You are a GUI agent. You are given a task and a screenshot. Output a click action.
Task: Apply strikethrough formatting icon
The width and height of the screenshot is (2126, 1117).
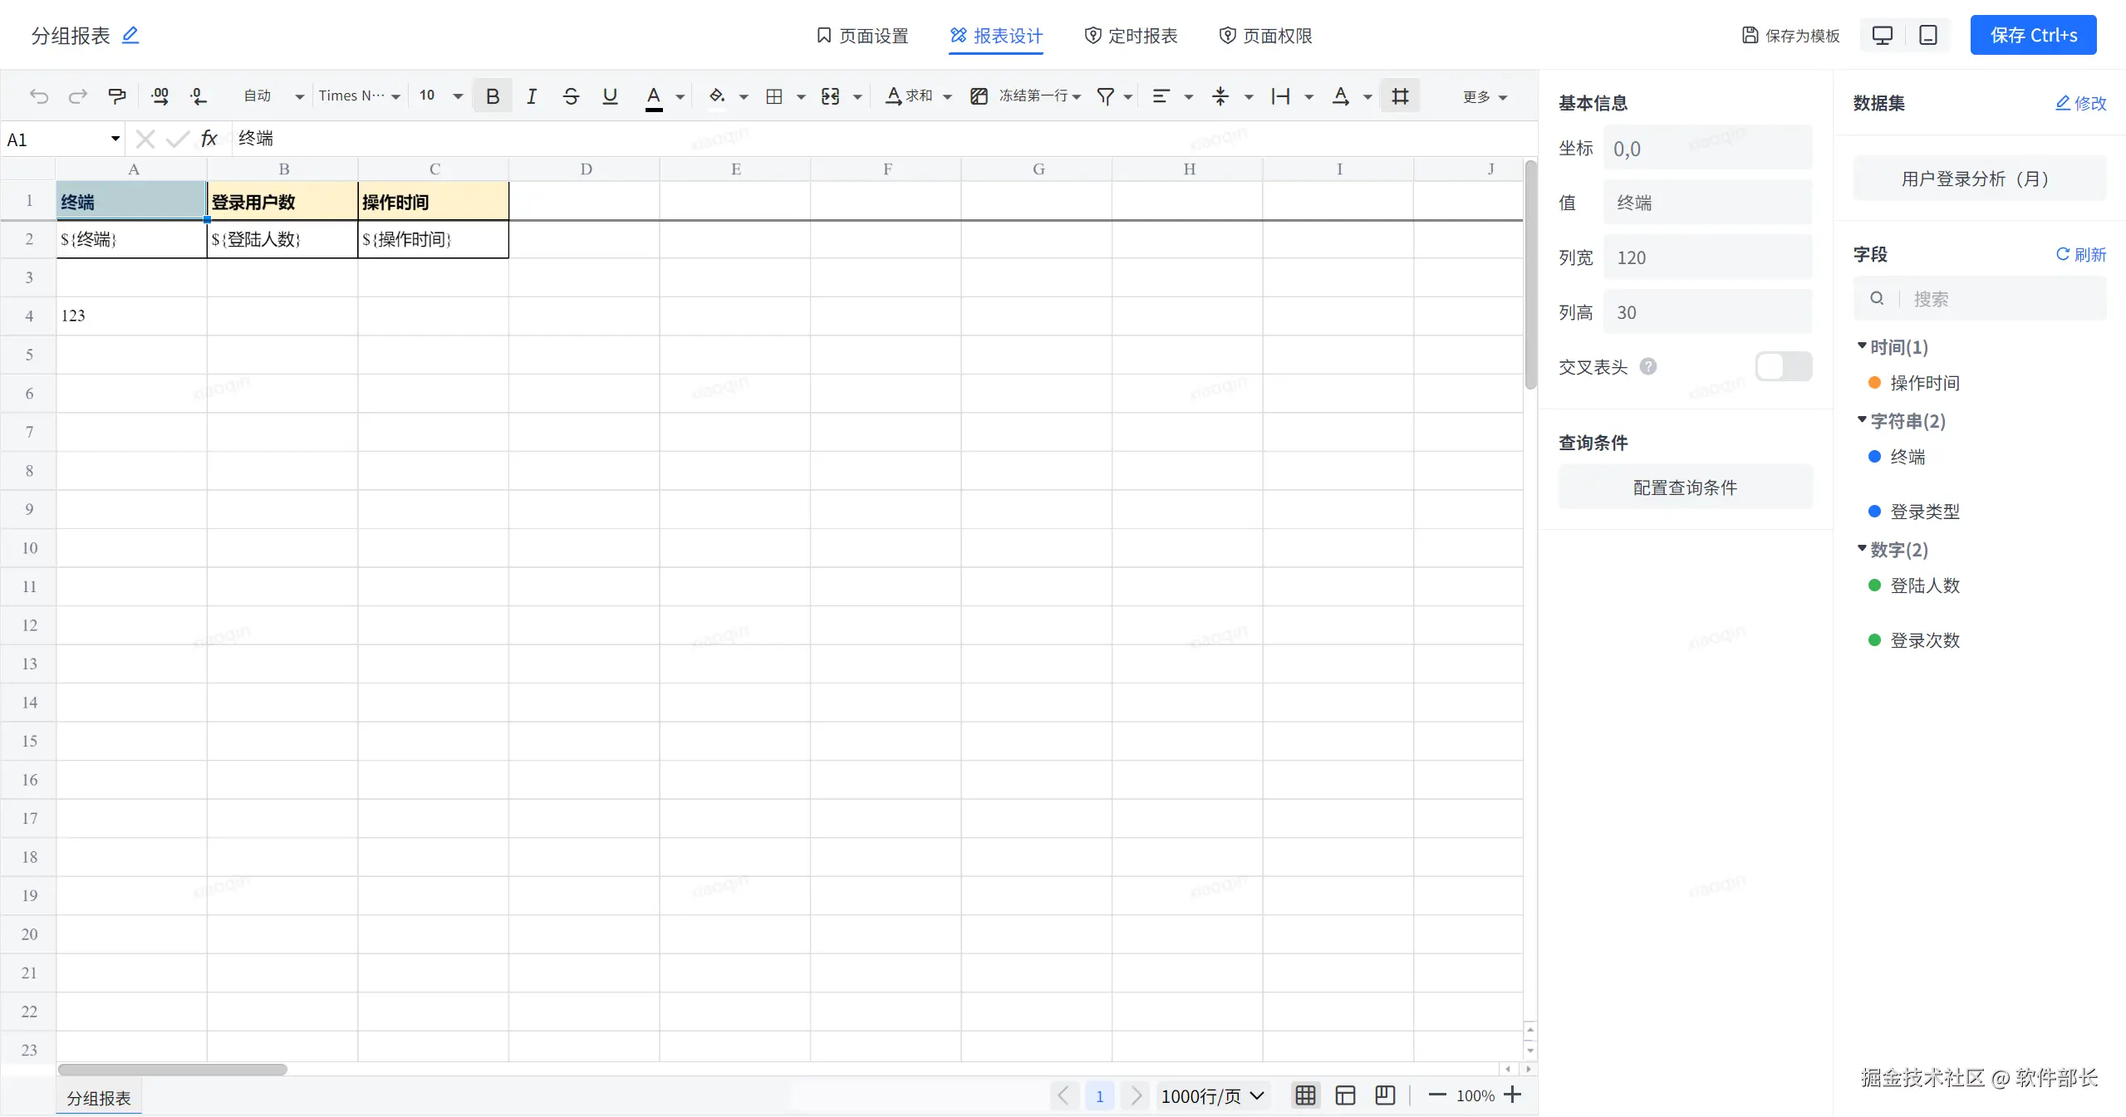click(x=571, y=96)
